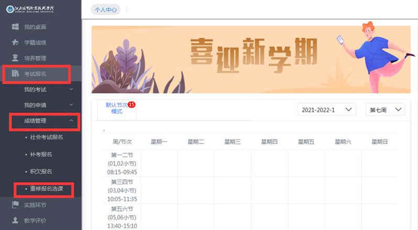This screenshot has height=230, width=418.
Task: Open 社会考试报名 in the sidebar
Action: [46, 137]
